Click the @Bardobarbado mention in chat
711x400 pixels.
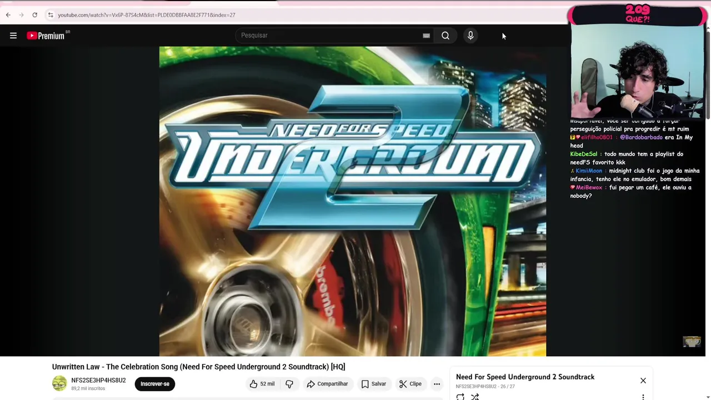[641, 137]
